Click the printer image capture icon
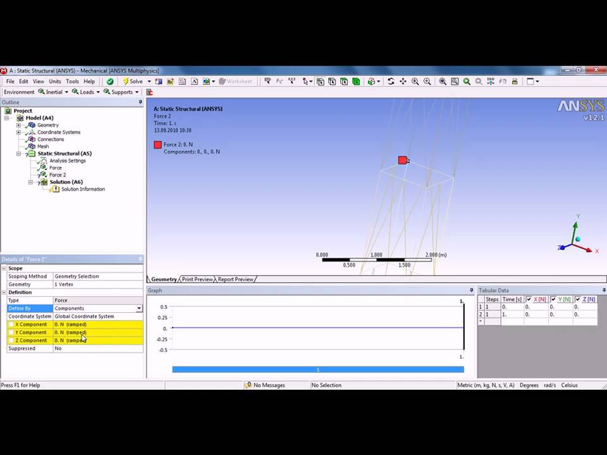Viewport: 607px width, 455px height. point(515,82)
